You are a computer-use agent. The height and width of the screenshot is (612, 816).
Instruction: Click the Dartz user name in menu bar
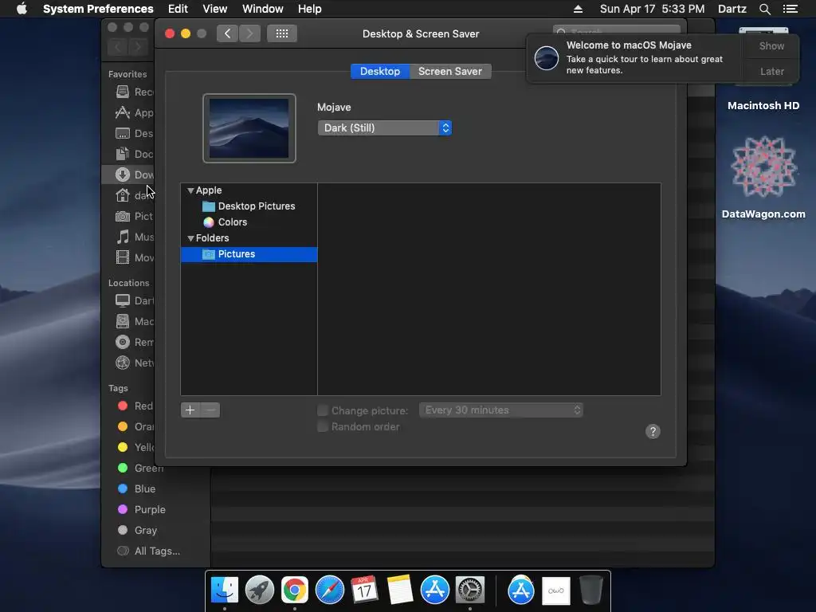(732, 9)
